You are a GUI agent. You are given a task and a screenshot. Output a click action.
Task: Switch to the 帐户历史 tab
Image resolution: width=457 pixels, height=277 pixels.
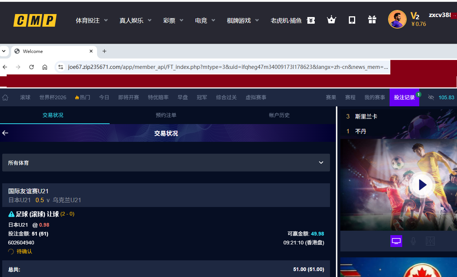point(279,115)
